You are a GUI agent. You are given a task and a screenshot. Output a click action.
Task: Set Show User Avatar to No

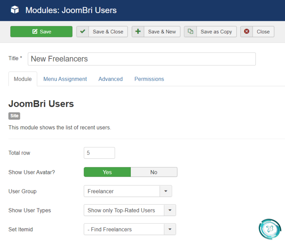click(x=154, y=172)
